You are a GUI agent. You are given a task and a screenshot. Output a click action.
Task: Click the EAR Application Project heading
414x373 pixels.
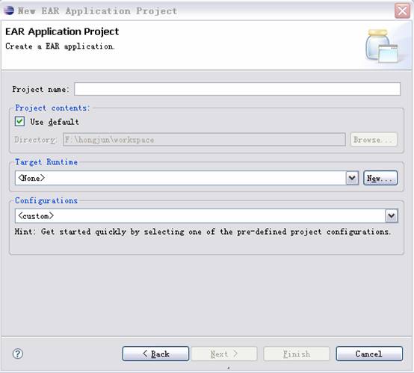(x=62, y=31)
